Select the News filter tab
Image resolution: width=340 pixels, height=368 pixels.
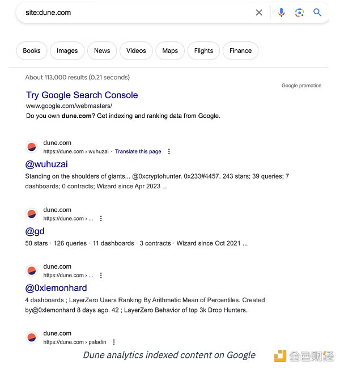(x=102, y=50)
